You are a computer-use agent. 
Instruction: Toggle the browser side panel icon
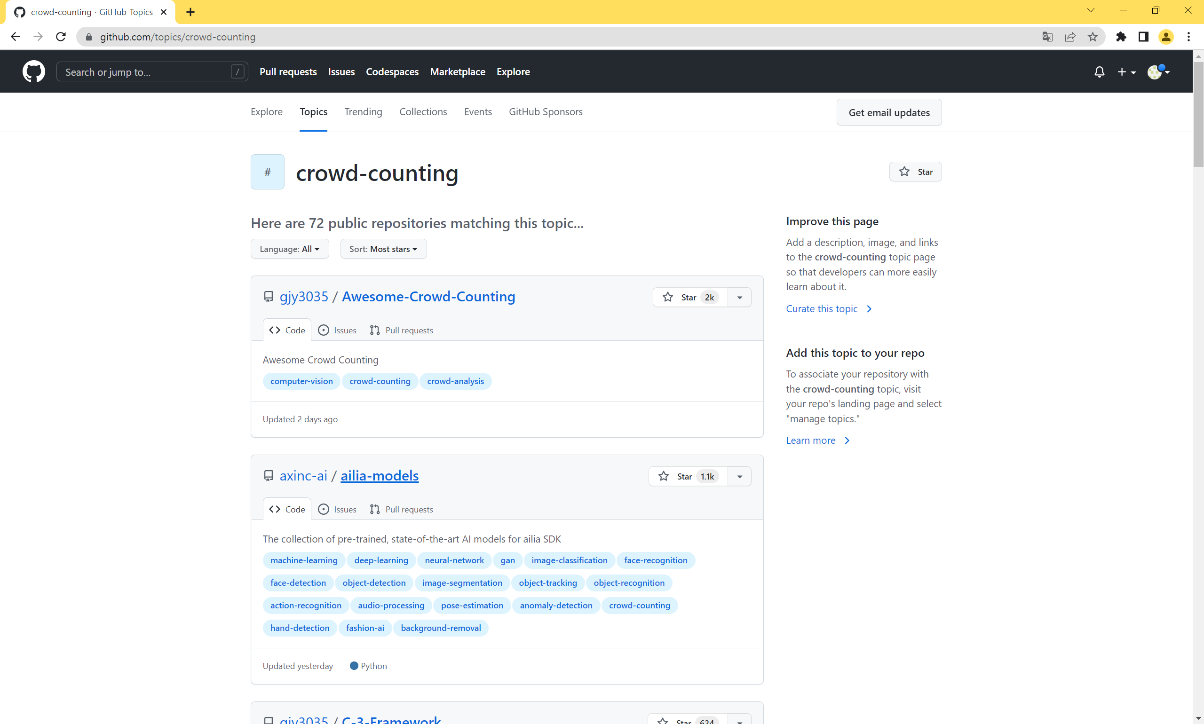[x=1143, y=37]
